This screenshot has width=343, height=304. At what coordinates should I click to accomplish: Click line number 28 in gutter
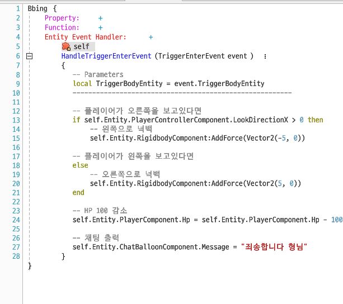tap(16, 256)
